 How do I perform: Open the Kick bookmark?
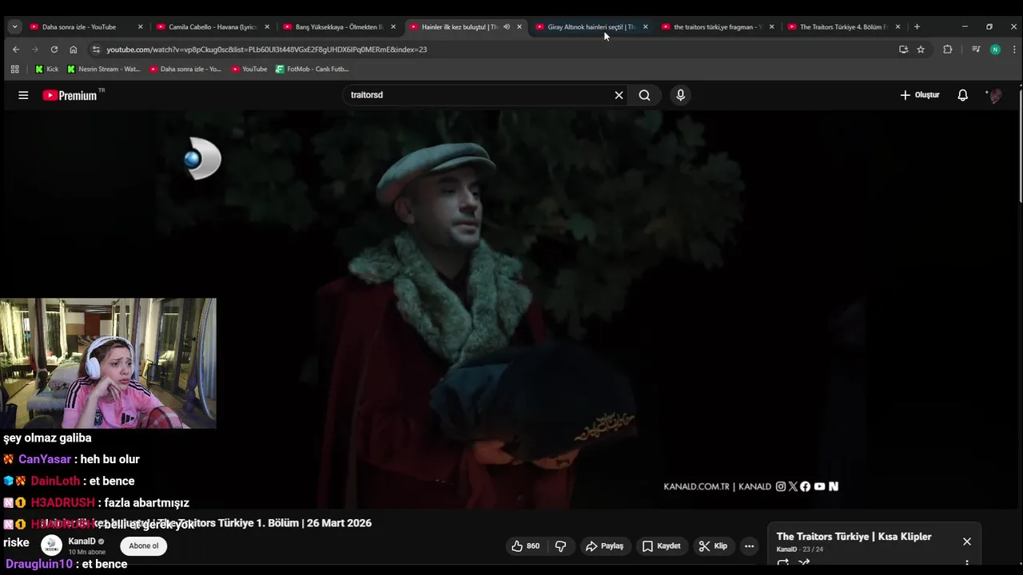tap(46, 69)
